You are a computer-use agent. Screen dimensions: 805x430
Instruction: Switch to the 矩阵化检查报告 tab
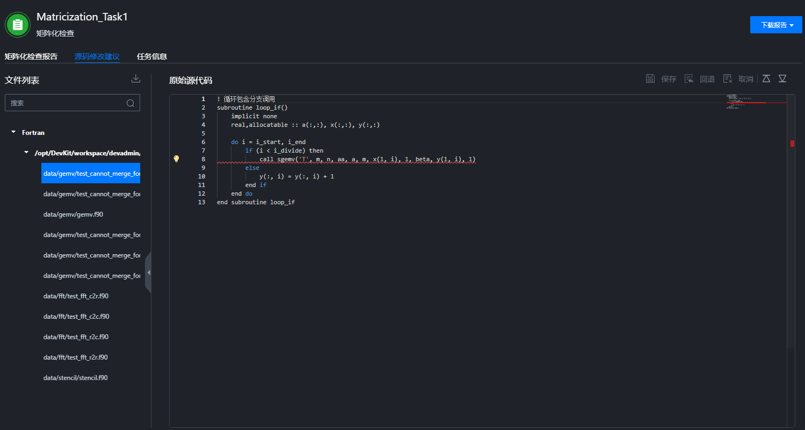(x=31, y=56)
